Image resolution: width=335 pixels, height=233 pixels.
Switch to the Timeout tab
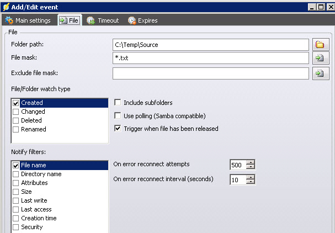[x=103, y=20]
